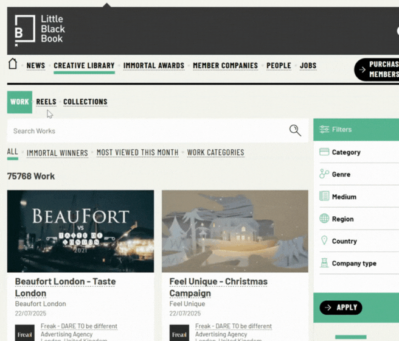399x341 pixels.
Task: Click the Freak logo under Beaufort London
Action: (x=25, y=333)
